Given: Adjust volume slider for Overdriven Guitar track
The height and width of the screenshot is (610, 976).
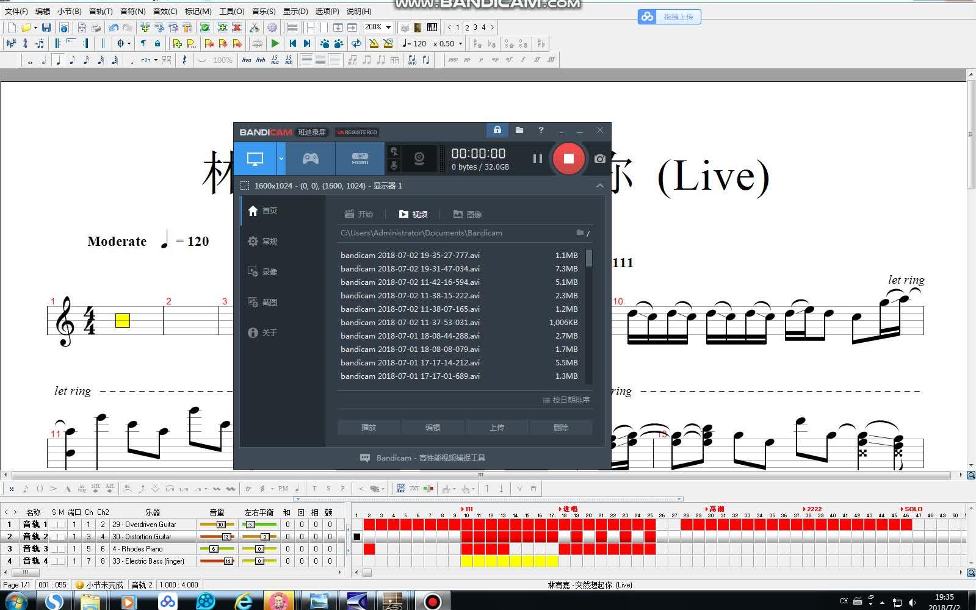Looking at the screenshot, I should [x=217, y=525].
